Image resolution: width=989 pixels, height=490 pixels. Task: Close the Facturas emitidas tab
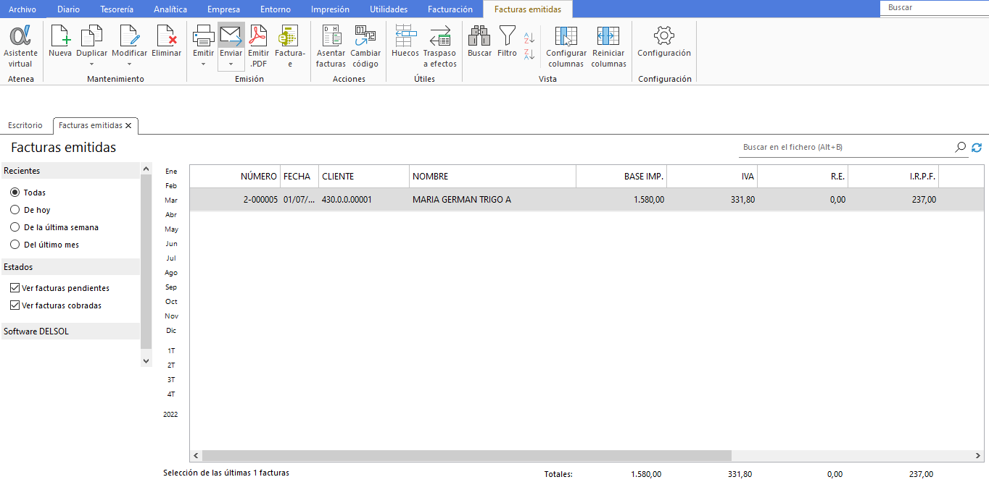click(128, 126)
